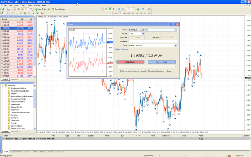Select Bollinger Bands indicator in Navigator
Image resolution: width=251 pixels, height=157 pixels.
coord(16,107)
